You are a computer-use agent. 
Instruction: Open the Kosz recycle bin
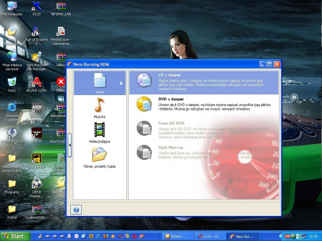click(12, 84)
